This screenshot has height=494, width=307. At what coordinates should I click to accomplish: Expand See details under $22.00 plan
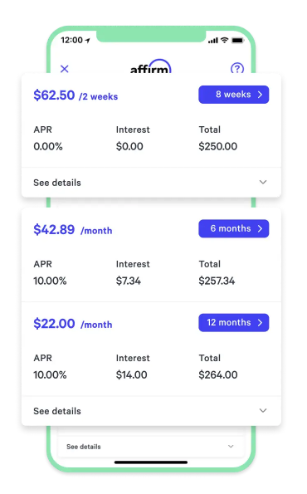point(151,411)
